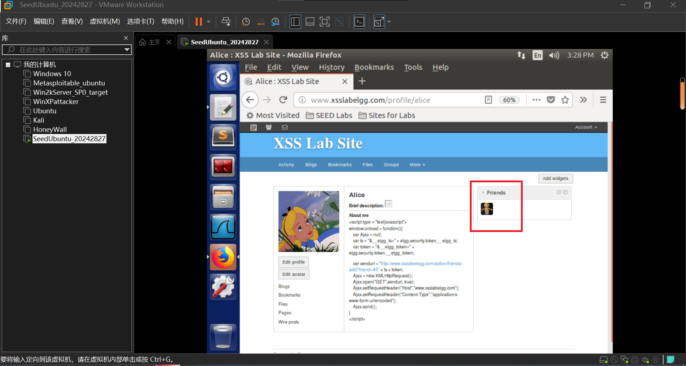Reload the current page
Image resolution: width=686 pixels, height=366 pixels.
pyautogui.click(x=283, y=100)
